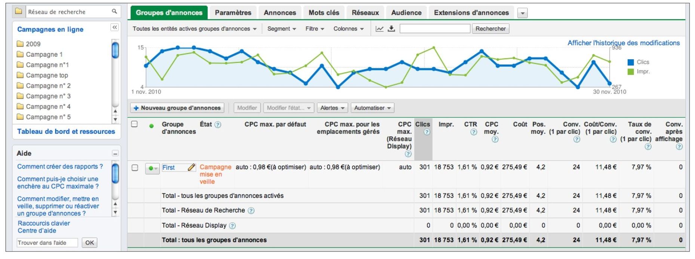Minimize the Aide panel
The height and width of the screenshot is (259, 695).
(x=115, y=153)
